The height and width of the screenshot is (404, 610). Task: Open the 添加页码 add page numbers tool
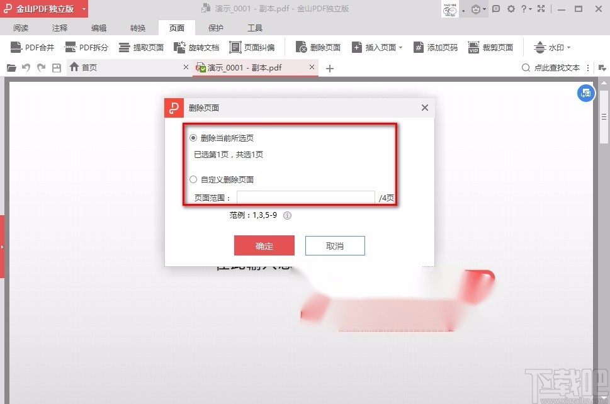coord(435,47)
